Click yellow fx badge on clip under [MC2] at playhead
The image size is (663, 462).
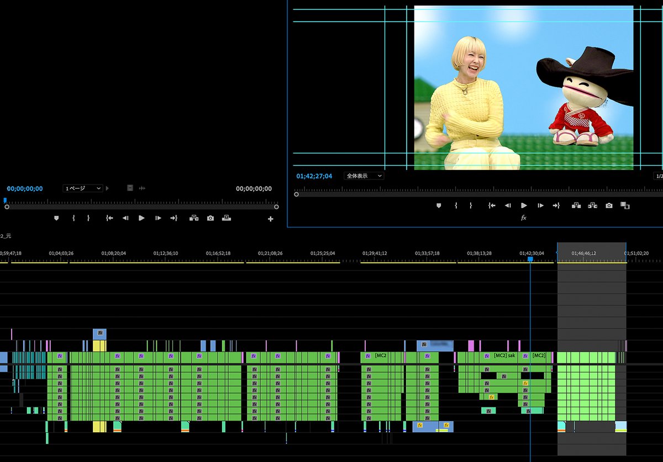pyautogui.click(x=525, y=383)
